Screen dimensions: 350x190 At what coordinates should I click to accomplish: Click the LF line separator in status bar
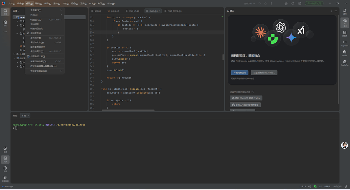click(x=320, y=186)
